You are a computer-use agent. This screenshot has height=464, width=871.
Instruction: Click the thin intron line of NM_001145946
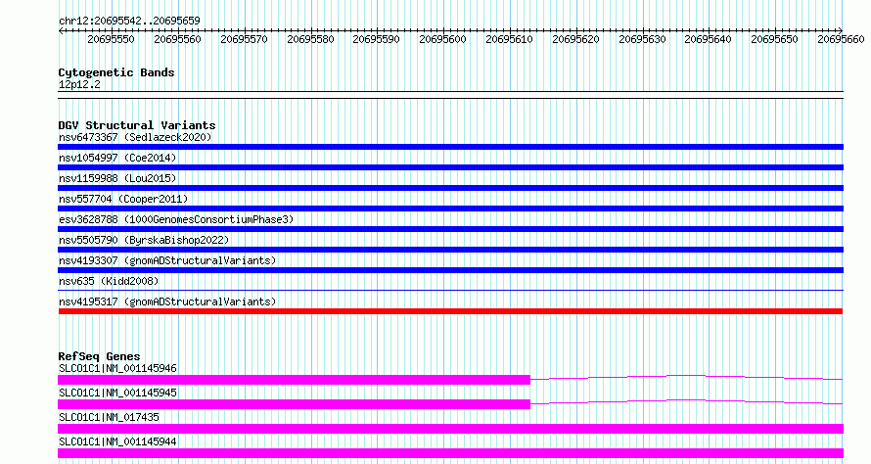tap(687, 377)
